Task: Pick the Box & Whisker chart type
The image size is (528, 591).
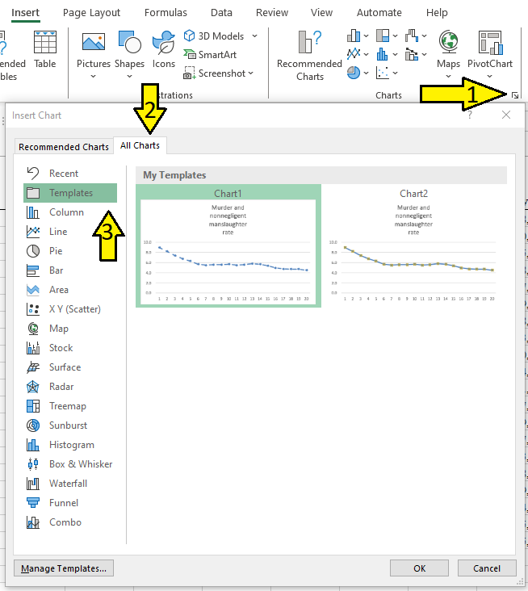Action: pyautogui.click(x=80, y=464)
